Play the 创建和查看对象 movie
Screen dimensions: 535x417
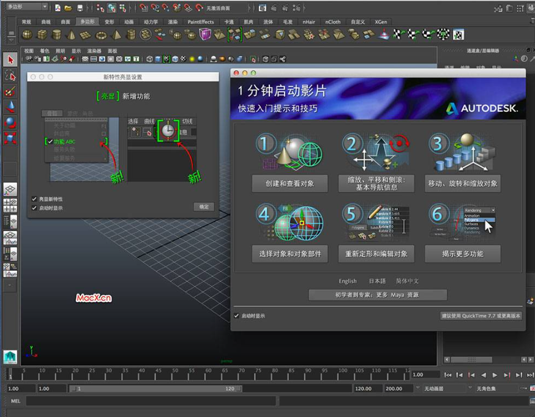click(290, 183)
